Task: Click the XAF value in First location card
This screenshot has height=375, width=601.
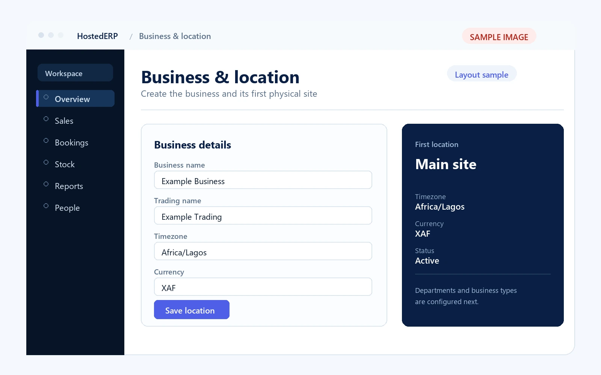Action: [423, 234]
